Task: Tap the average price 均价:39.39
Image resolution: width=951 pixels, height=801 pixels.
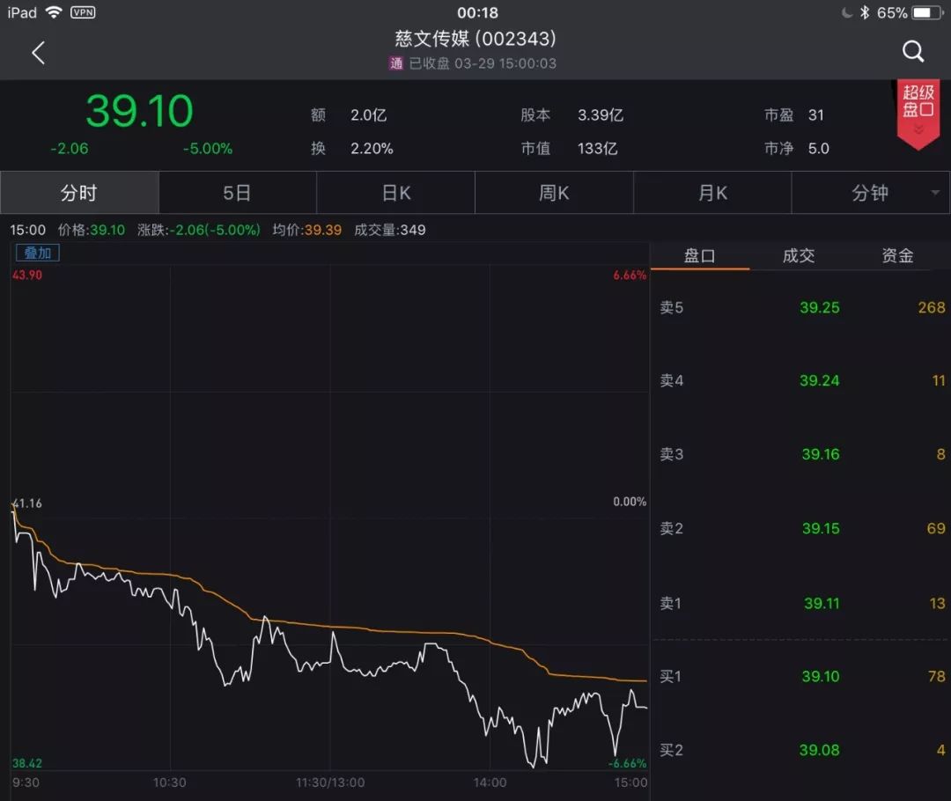Action: (x=307, y=230)
